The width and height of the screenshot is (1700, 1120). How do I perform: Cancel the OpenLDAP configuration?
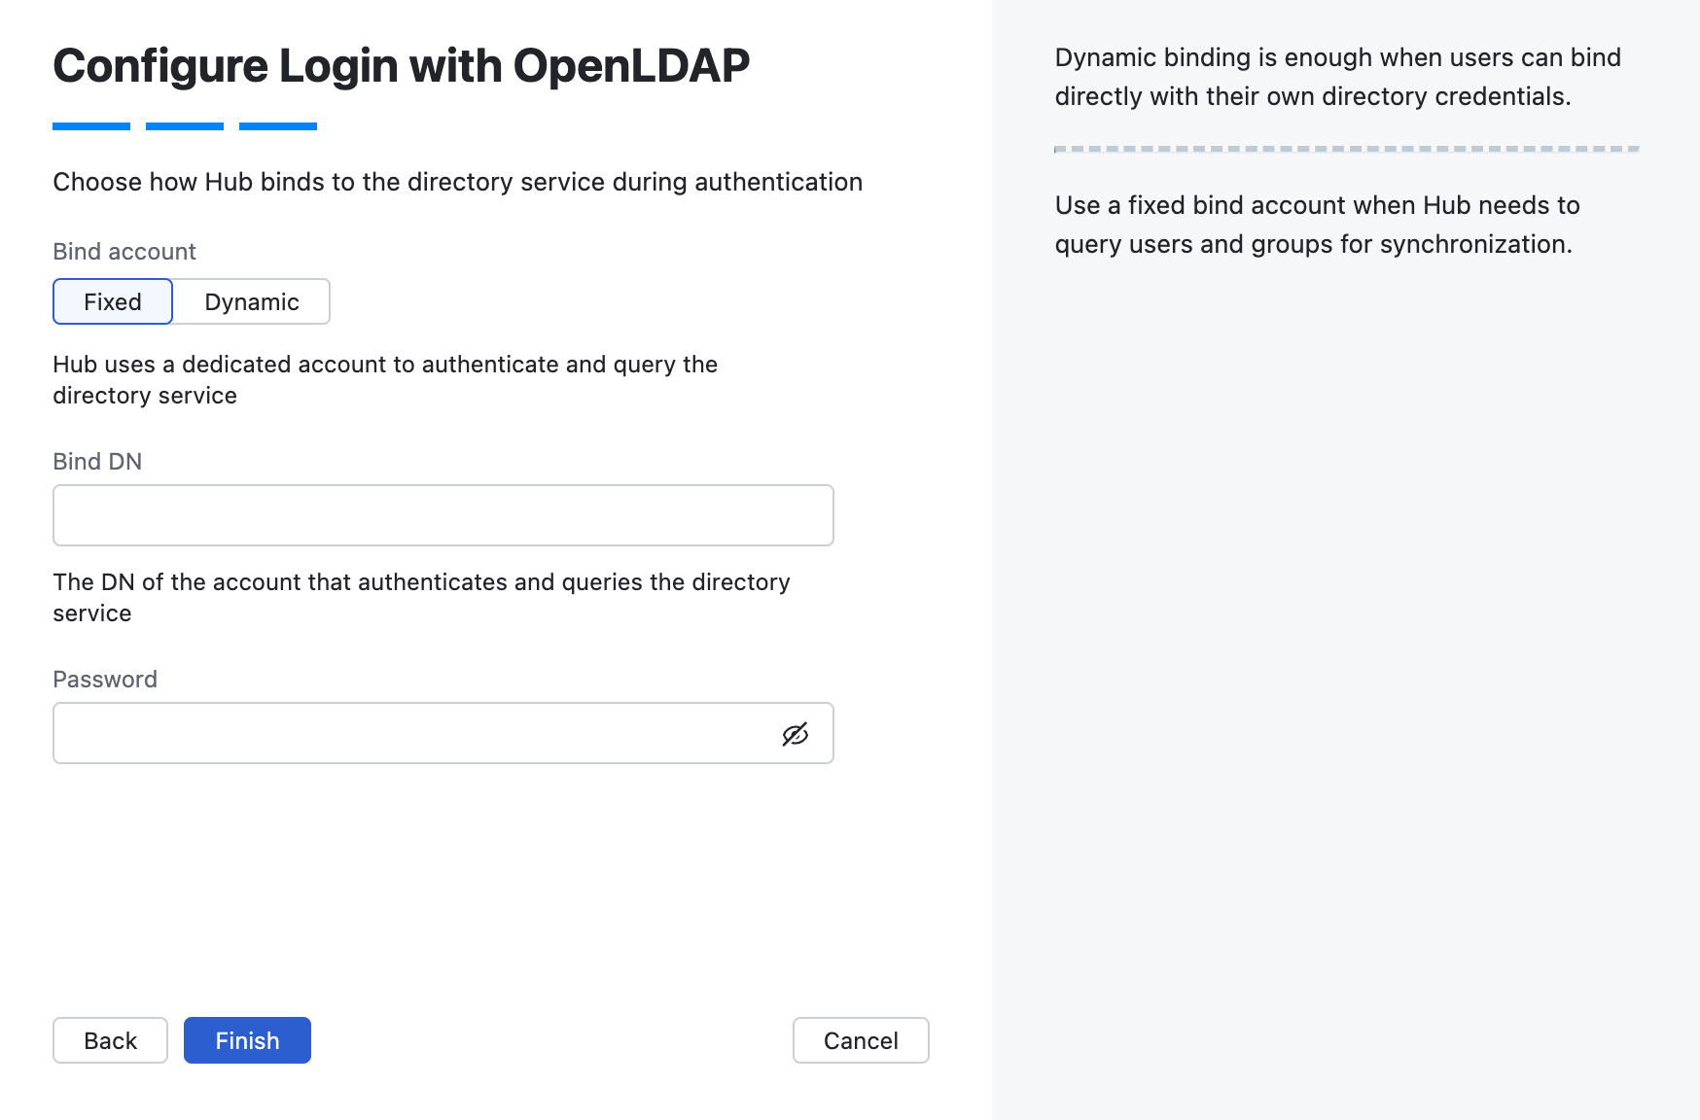[x=861, y=1040]
